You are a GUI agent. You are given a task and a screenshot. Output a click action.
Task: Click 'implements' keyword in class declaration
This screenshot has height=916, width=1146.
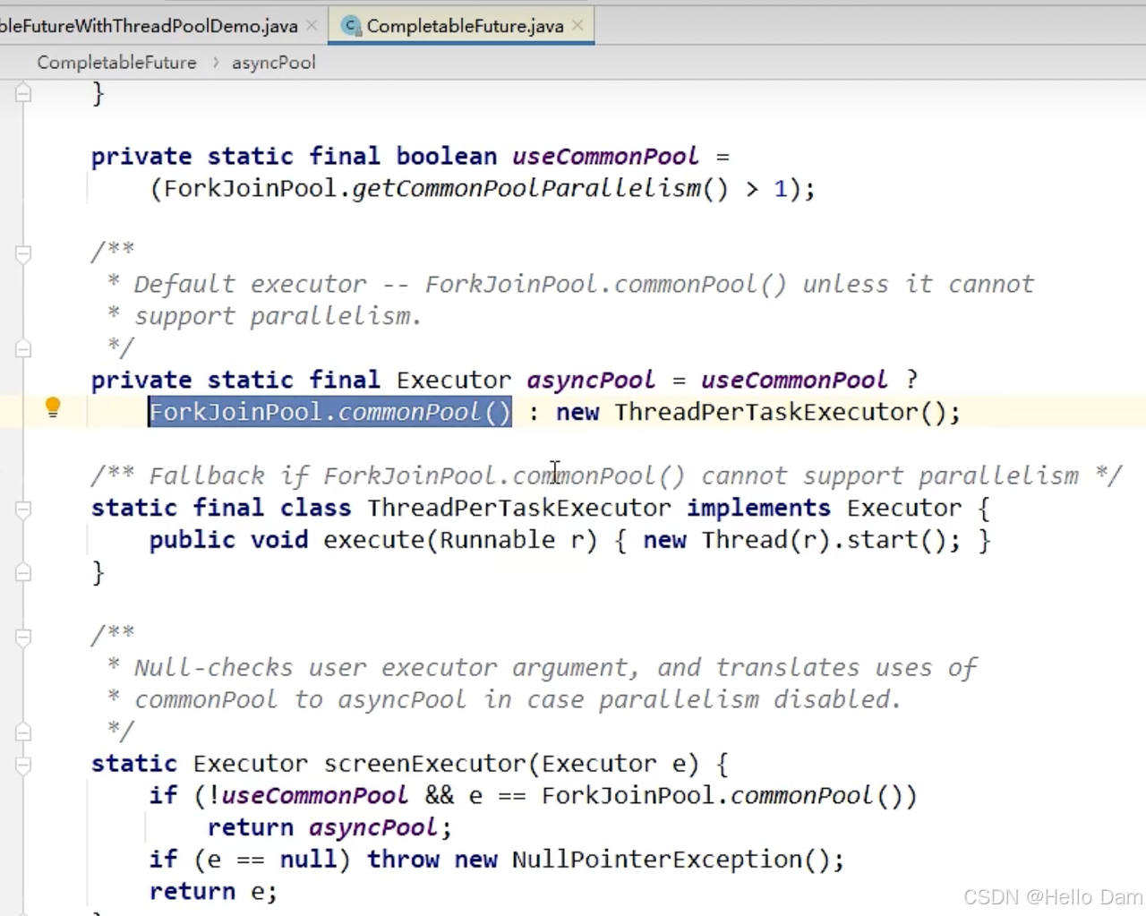(x=758, y=509)
